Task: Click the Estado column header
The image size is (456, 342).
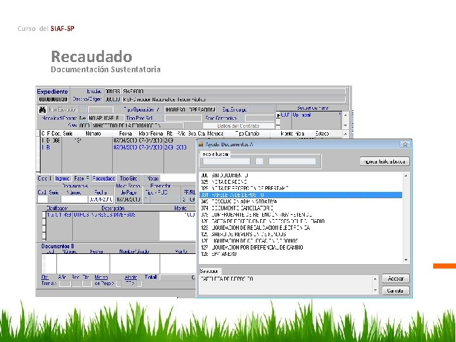Action: 322,134
